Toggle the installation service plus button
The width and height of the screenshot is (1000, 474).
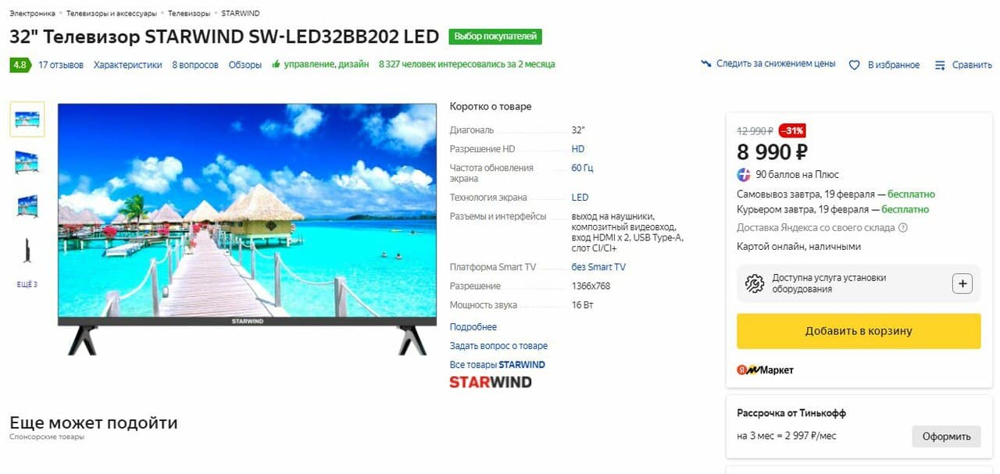(962, 283)
